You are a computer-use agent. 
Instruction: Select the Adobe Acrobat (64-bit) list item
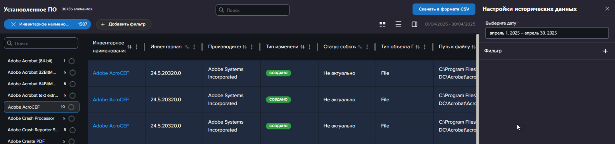tap(42, 61)
